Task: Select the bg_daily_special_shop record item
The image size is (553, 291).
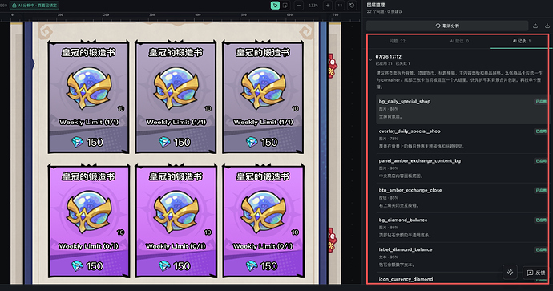Action: [462, 109]
